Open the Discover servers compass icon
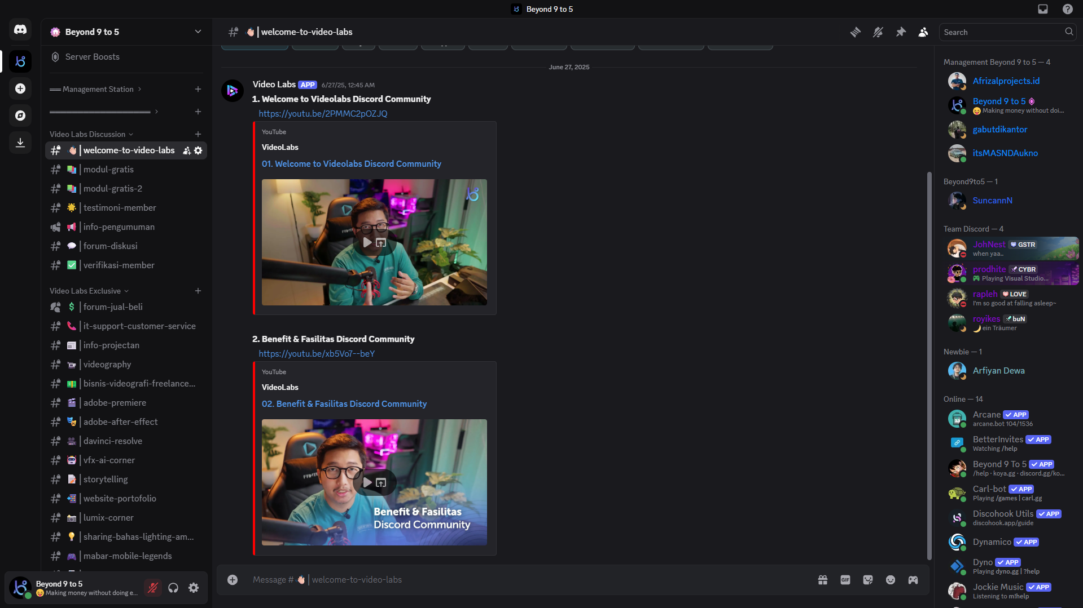 pyautogui.click(x=20, y=116)
